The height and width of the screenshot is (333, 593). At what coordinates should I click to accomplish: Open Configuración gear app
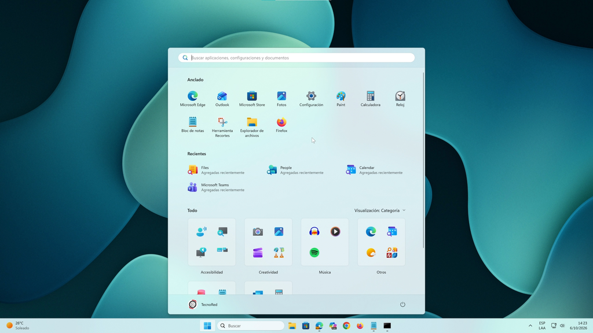tap(311, 99)
